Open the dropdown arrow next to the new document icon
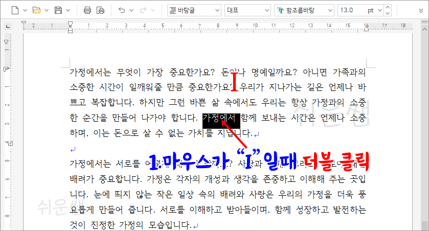The height and width of the screenshot is (231, 429). tap(25, 10)
